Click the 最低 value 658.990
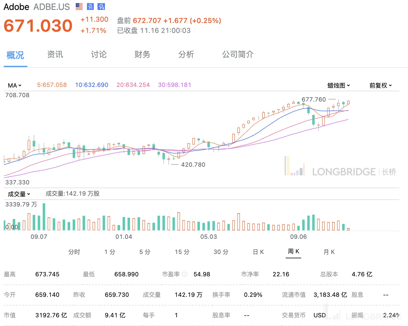 [x=126, y=274]
